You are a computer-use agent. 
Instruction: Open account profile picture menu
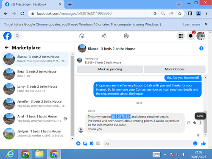tap(201, 36)
